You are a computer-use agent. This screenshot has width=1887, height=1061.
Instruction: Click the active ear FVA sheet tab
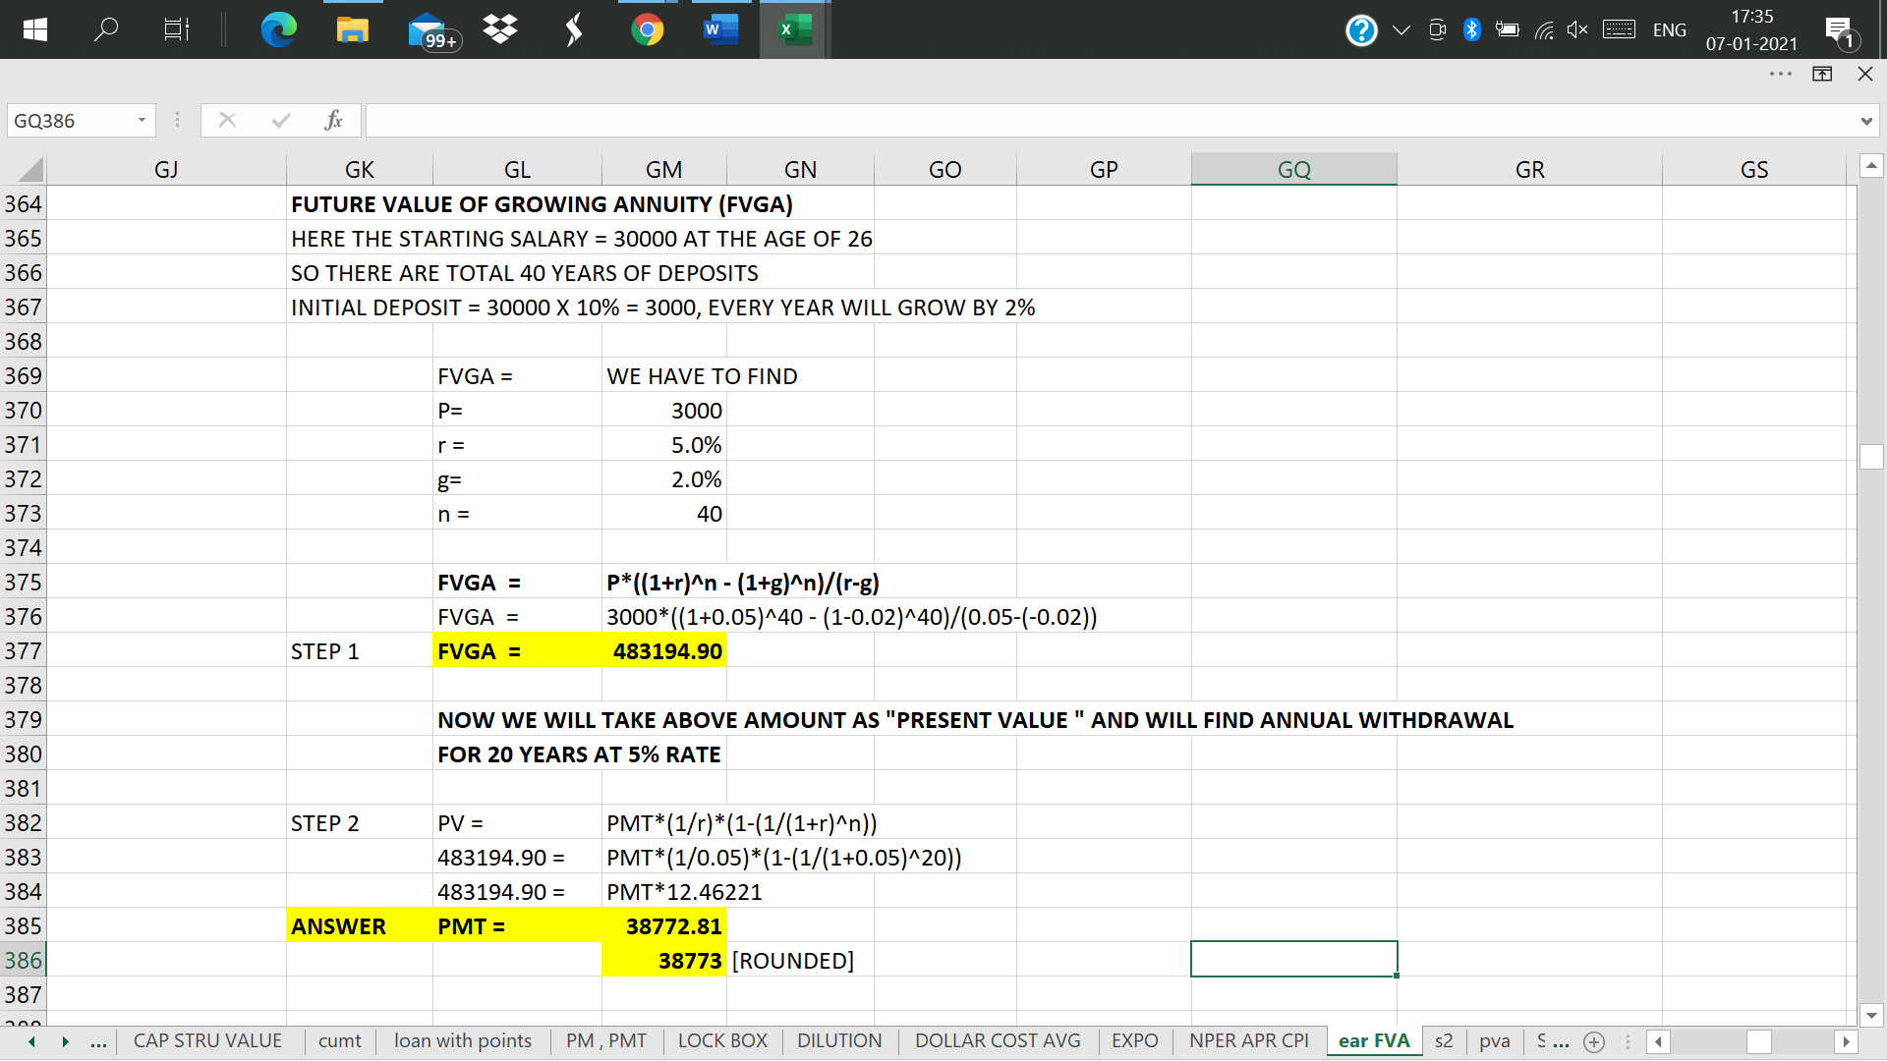1374,1040
